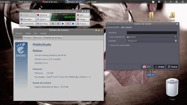Open the notifications bell icon
The height and width of the screenshot is (105, 187).
pyautogui.click(x=176, y=2)
